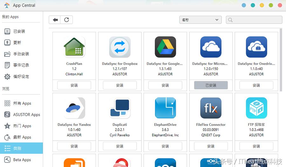The width and height of the screenshot is (286, 167).
Task: Click the 热门 Apps star icon
Action: click(7, 126)
